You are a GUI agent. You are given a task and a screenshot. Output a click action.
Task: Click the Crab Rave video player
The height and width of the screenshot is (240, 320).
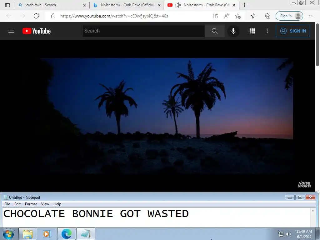click(157, 116)
